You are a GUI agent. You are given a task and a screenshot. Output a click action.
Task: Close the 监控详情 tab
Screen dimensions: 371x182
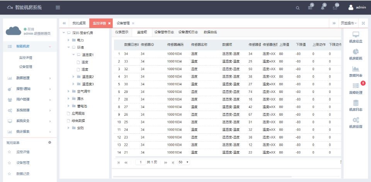pos(109,24)
